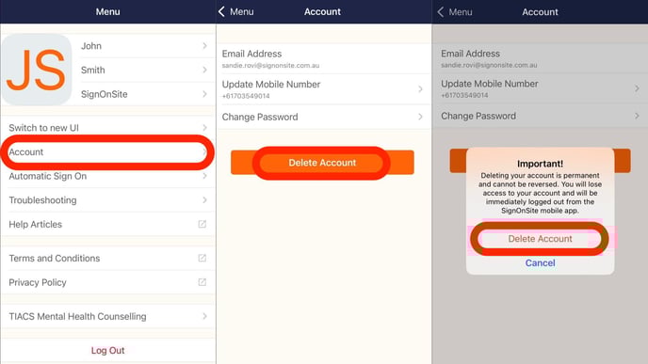Screen dimensions: 648x364
Task: Open Automatic Sign On settings
Action: point(108,176)
